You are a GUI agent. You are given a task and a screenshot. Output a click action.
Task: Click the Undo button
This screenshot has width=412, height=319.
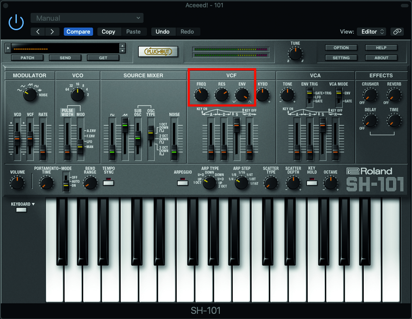point(162,32)
